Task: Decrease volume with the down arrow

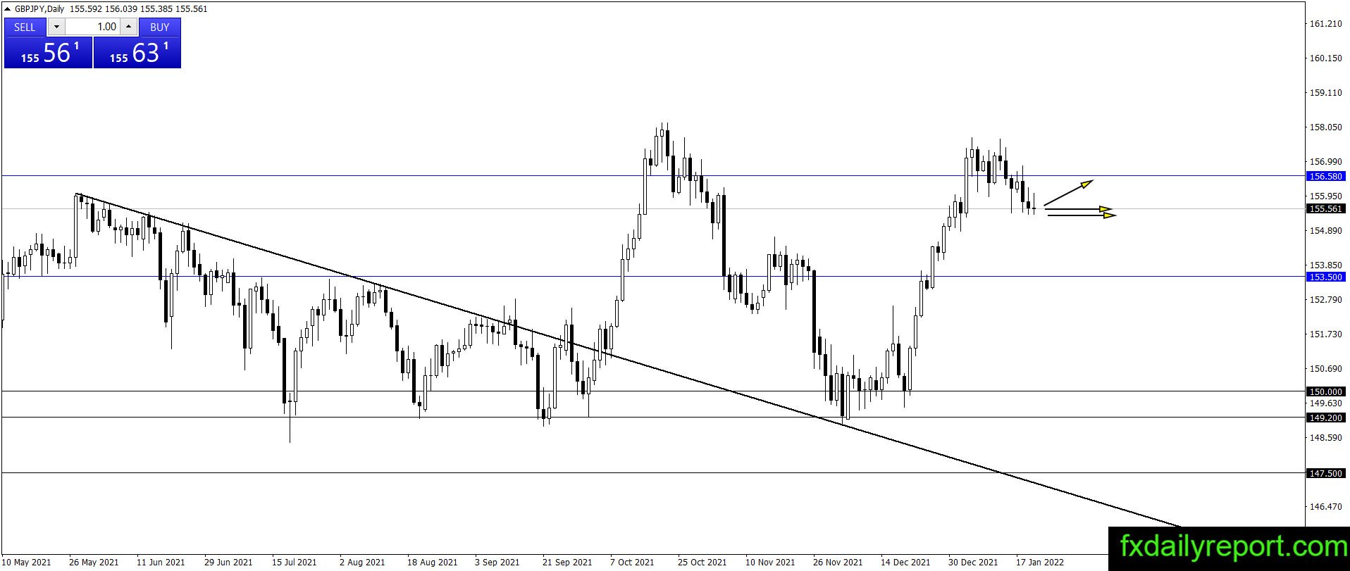Action: pyautogui.click(x=56, y=27)
